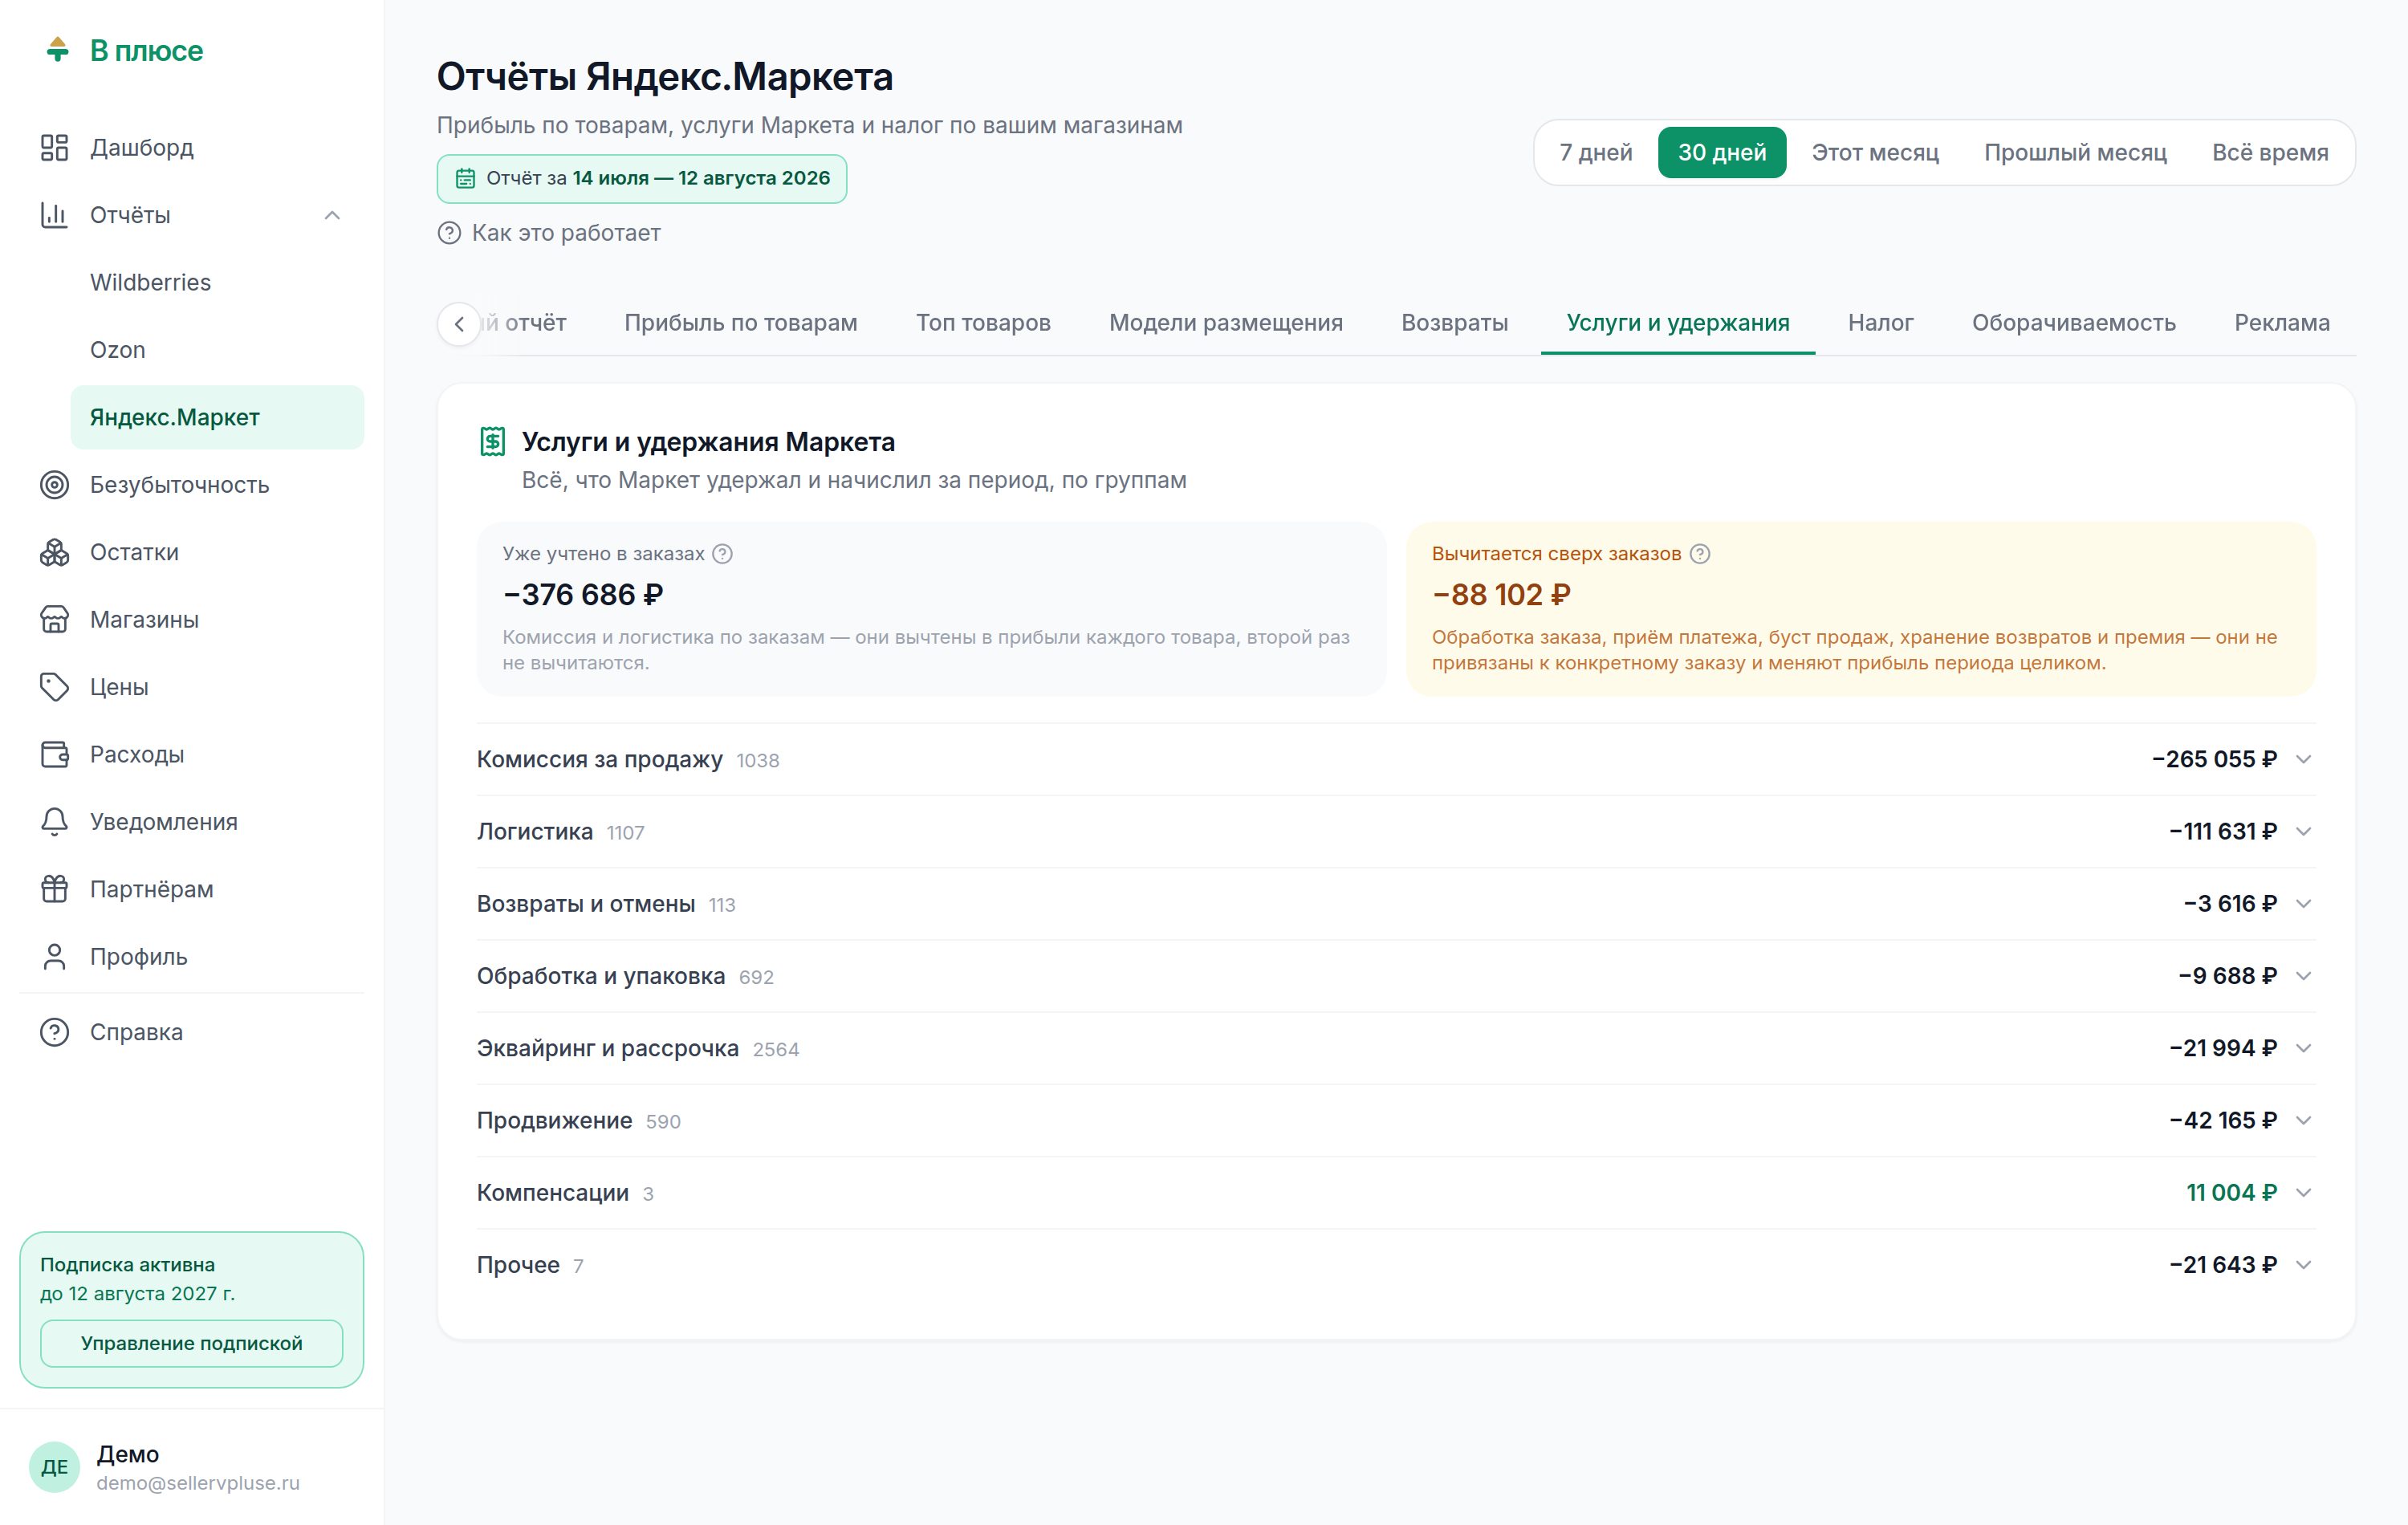Expand the Прочее row chevron
This screenshot has height=1525, width=2408.
[x=2303, y=1265]
